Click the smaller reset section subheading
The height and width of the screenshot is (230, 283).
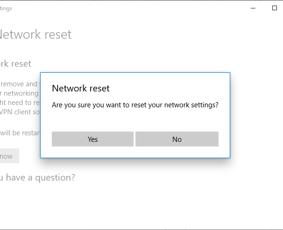(16, 63)
